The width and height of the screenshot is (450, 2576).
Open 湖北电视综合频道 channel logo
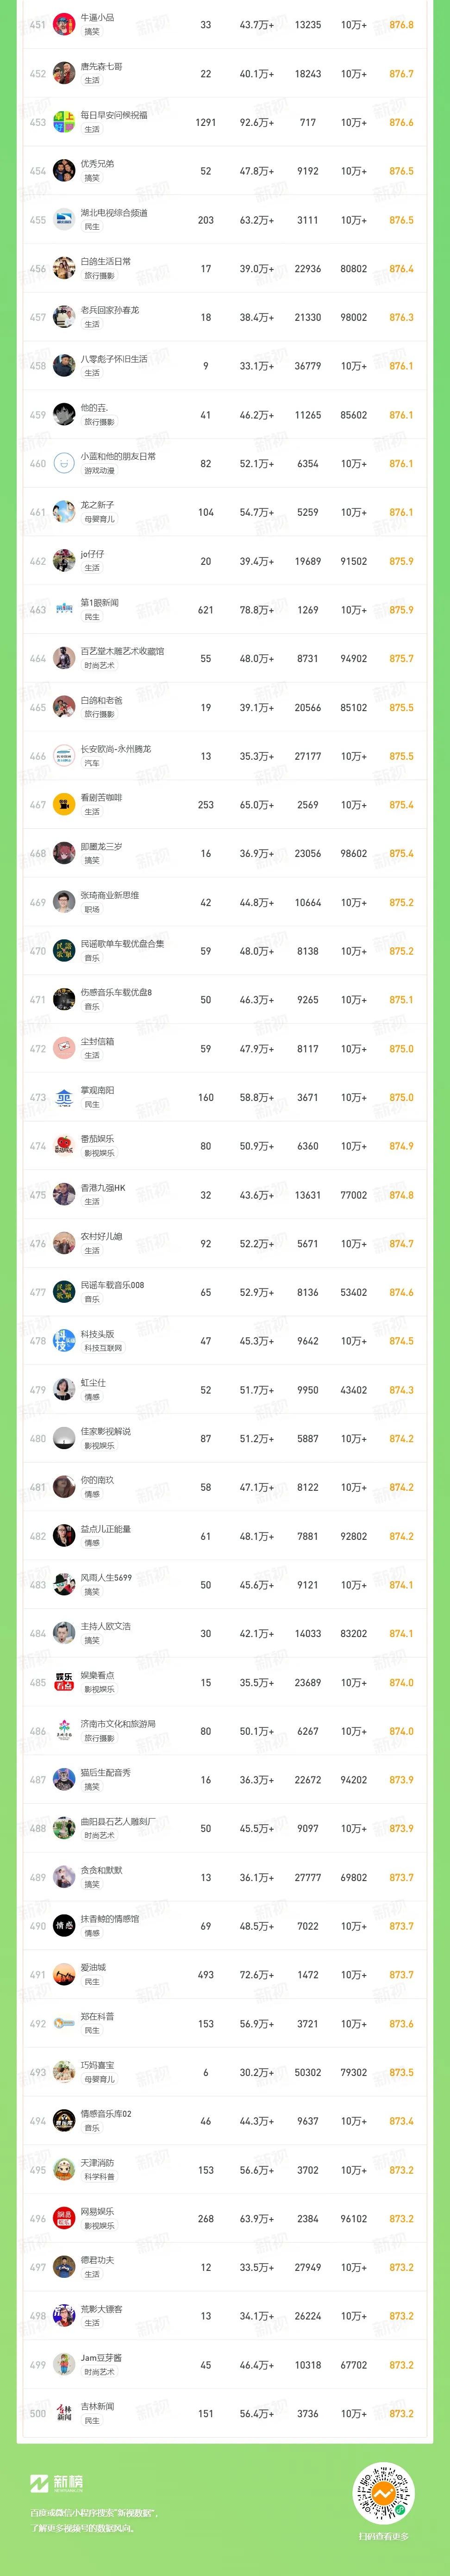click(x=64, y=220)
